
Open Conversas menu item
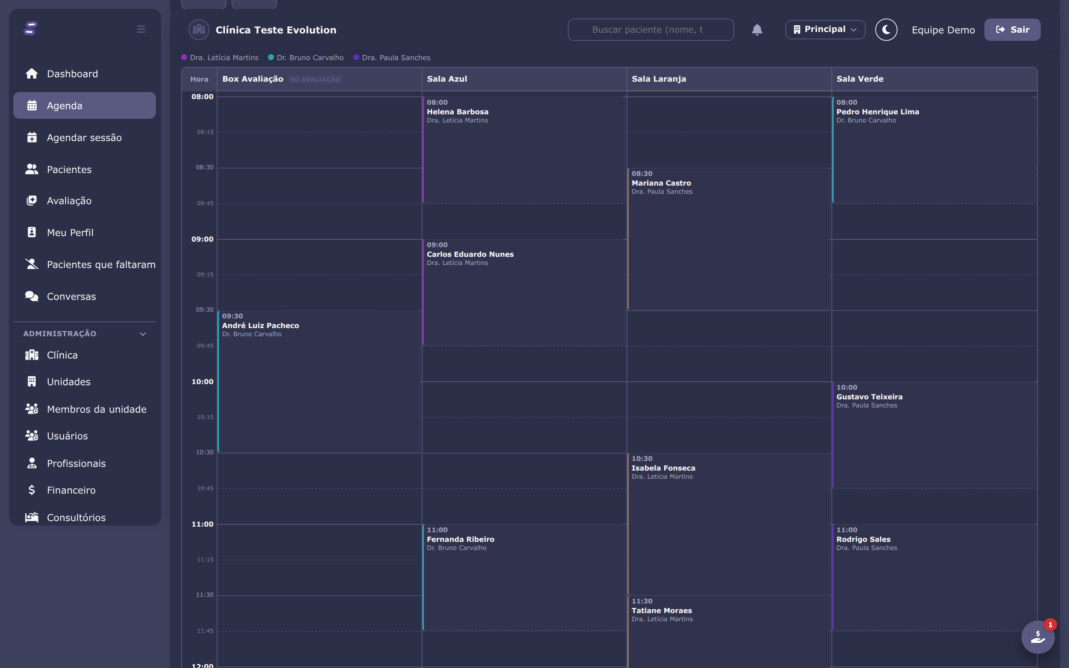84,296
